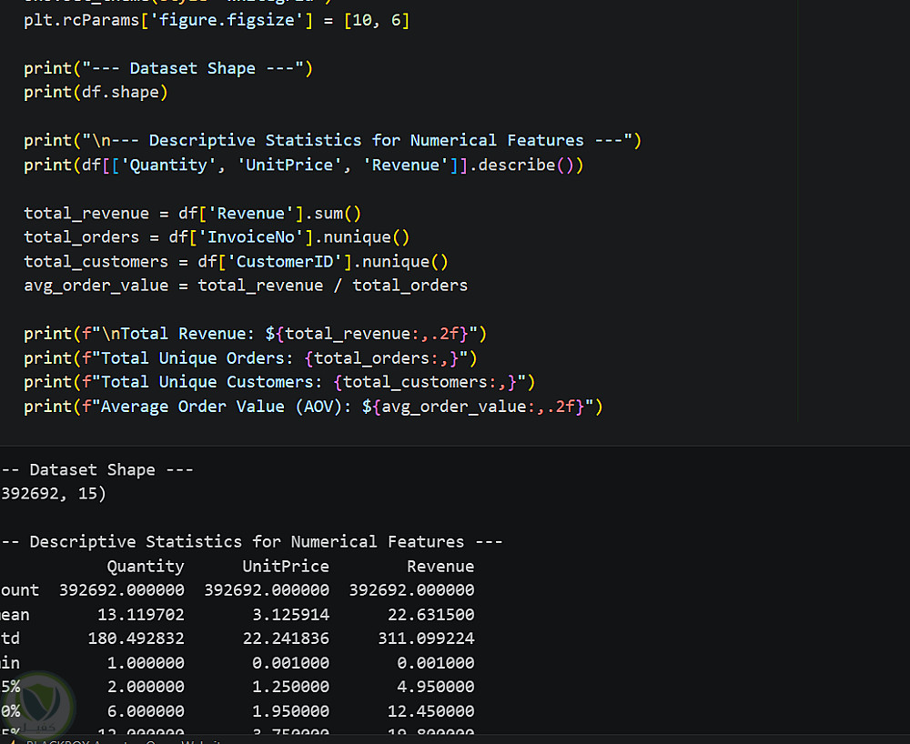Click the UnitPrice column header in output
Image resolution: width=910 pixels, height=744 pixels.
(x=286, y=567)
